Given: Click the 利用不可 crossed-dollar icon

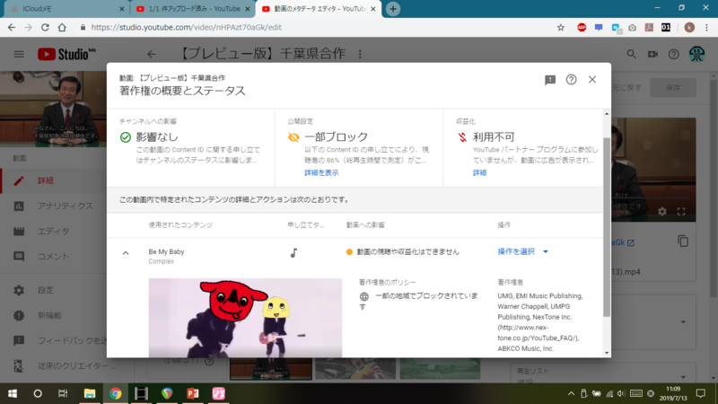Looking at the screenshot, I should 462,137.
